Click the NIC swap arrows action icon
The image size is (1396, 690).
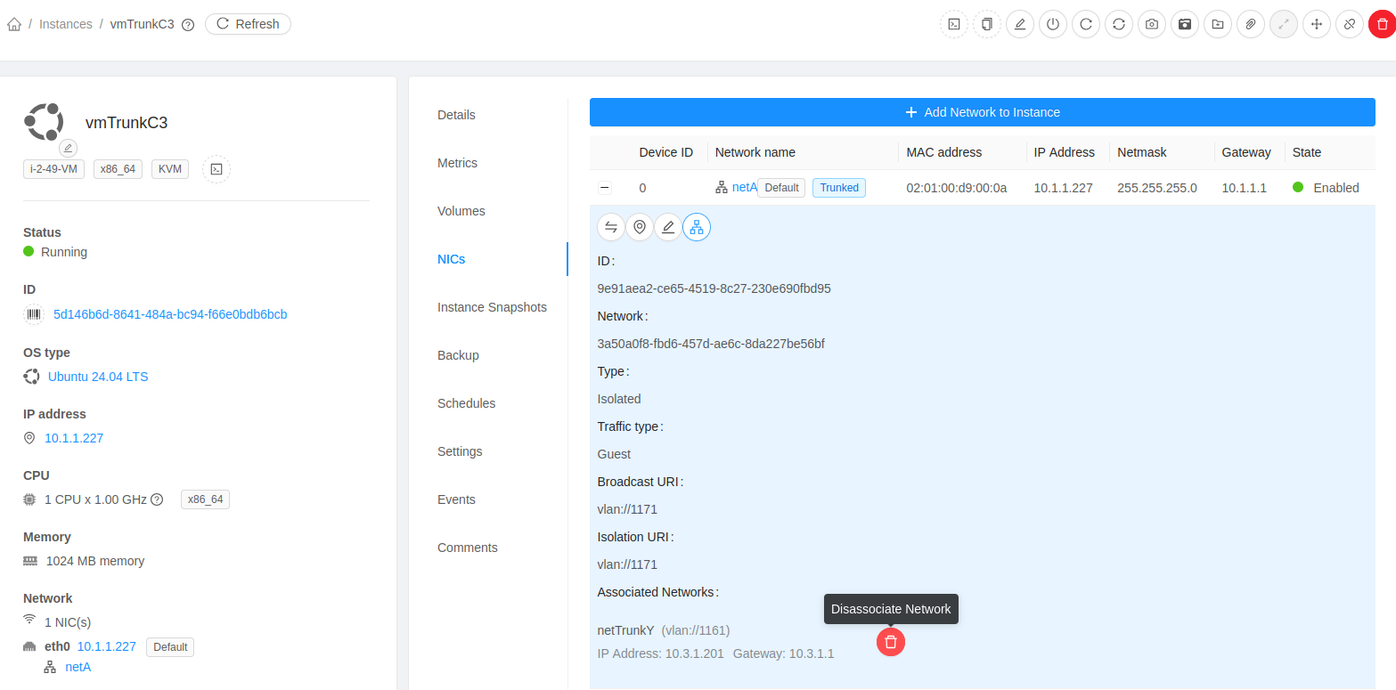point(611,227)
